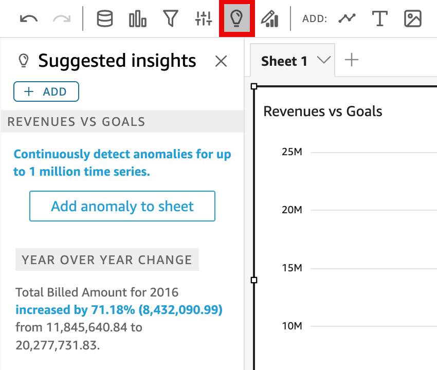Viewport: 437px width, 370px height.
Task: Click the YEAR OVER YEAR CHANGE label
Action: point(107,260)
